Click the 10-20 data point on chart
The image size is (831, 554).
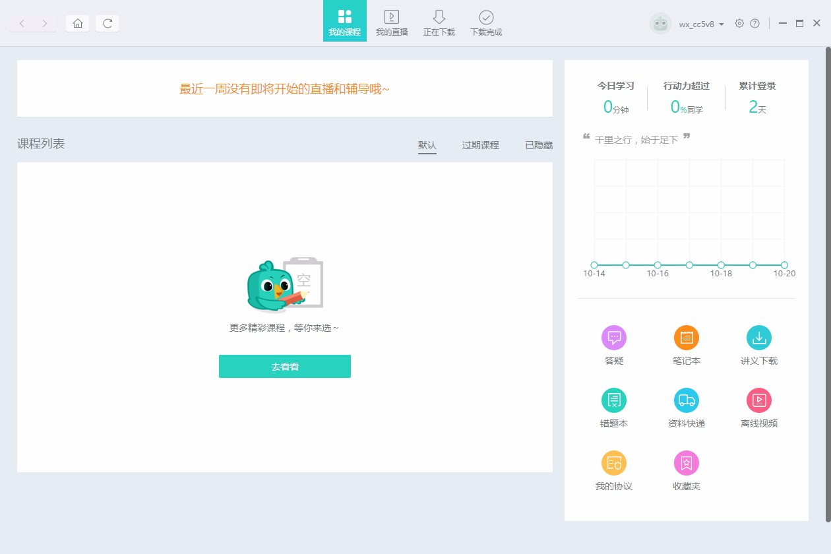(784, 265)
